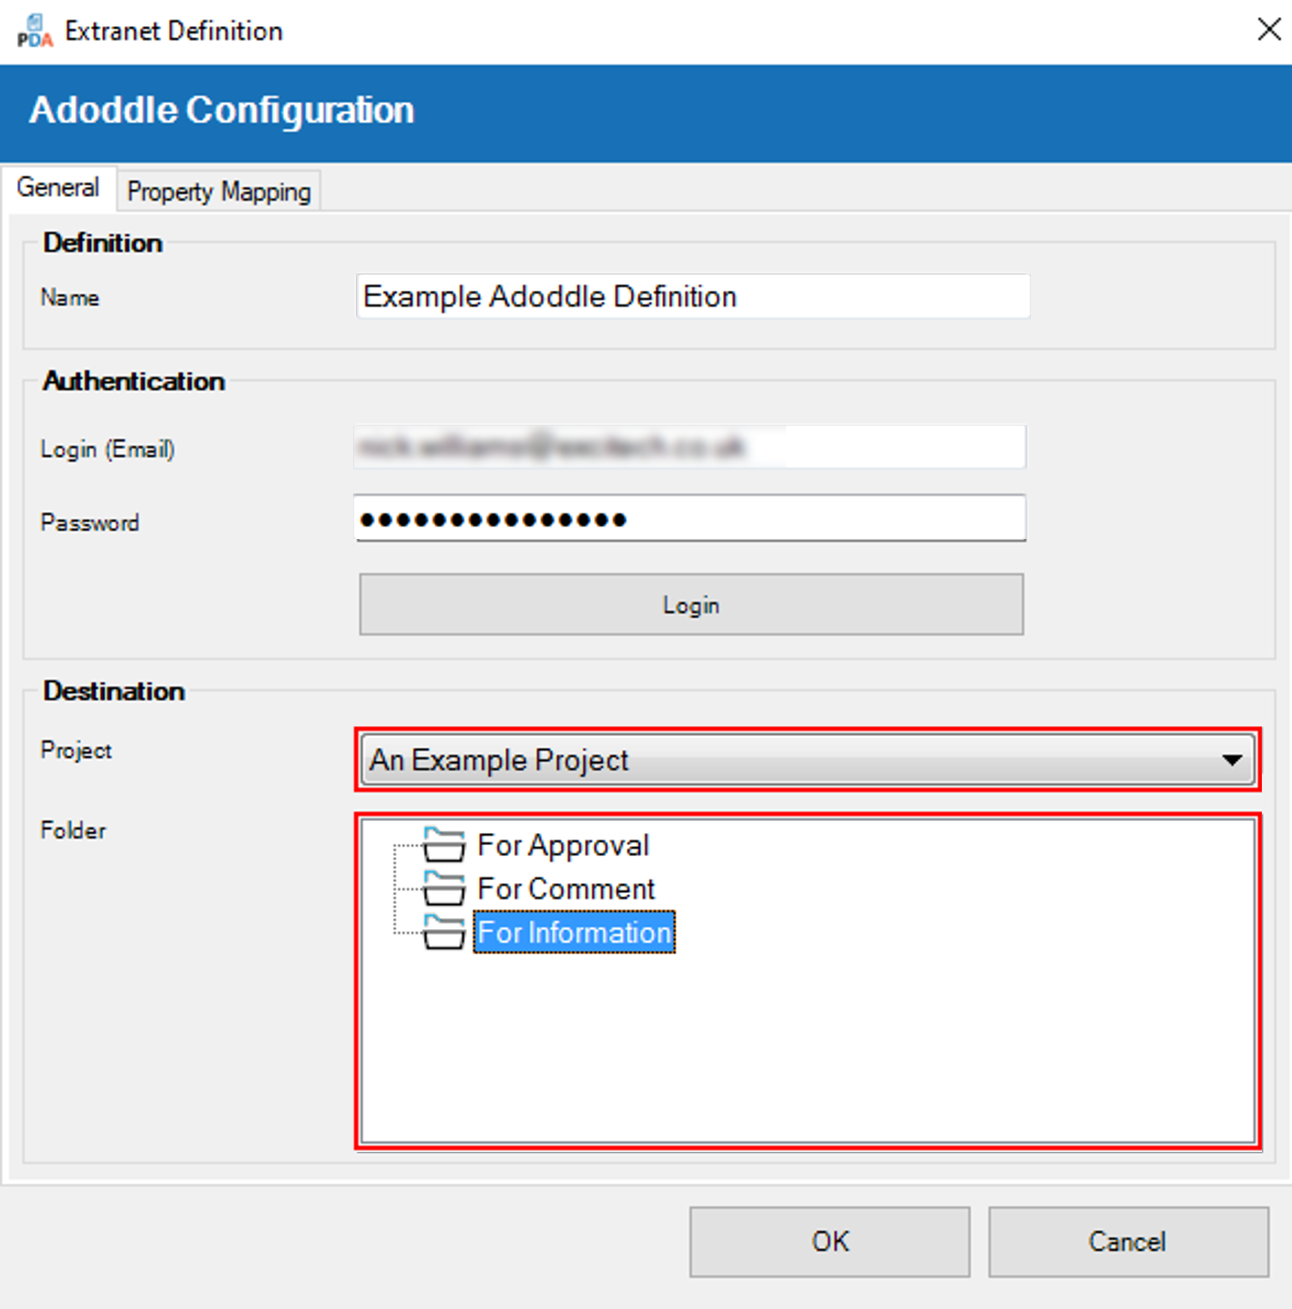
Task: Click the Cancel button
Action: tap(1127, 1242)
